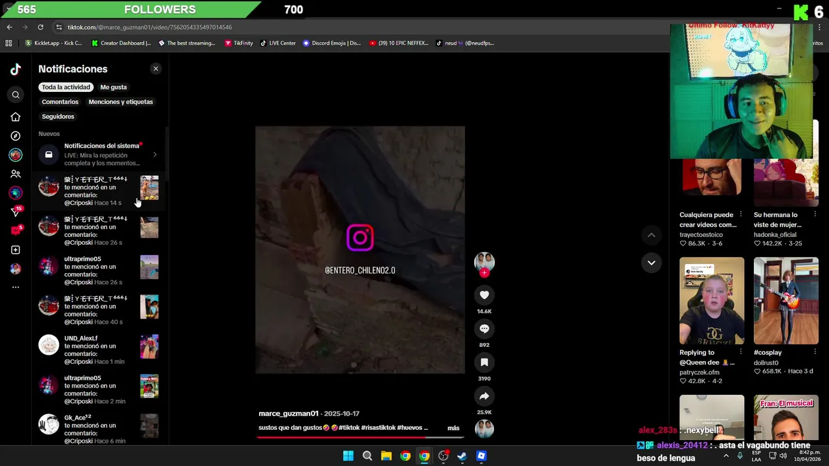Click the Upload plus icon in sidebar
This screenshot has width=829, height=466.
16,250
